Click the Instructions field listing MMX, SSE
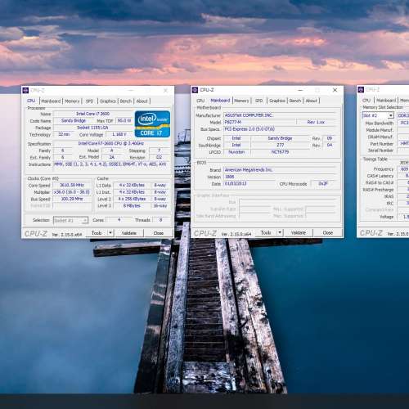The width and height of the screenshot is (409, 409). 111,164
